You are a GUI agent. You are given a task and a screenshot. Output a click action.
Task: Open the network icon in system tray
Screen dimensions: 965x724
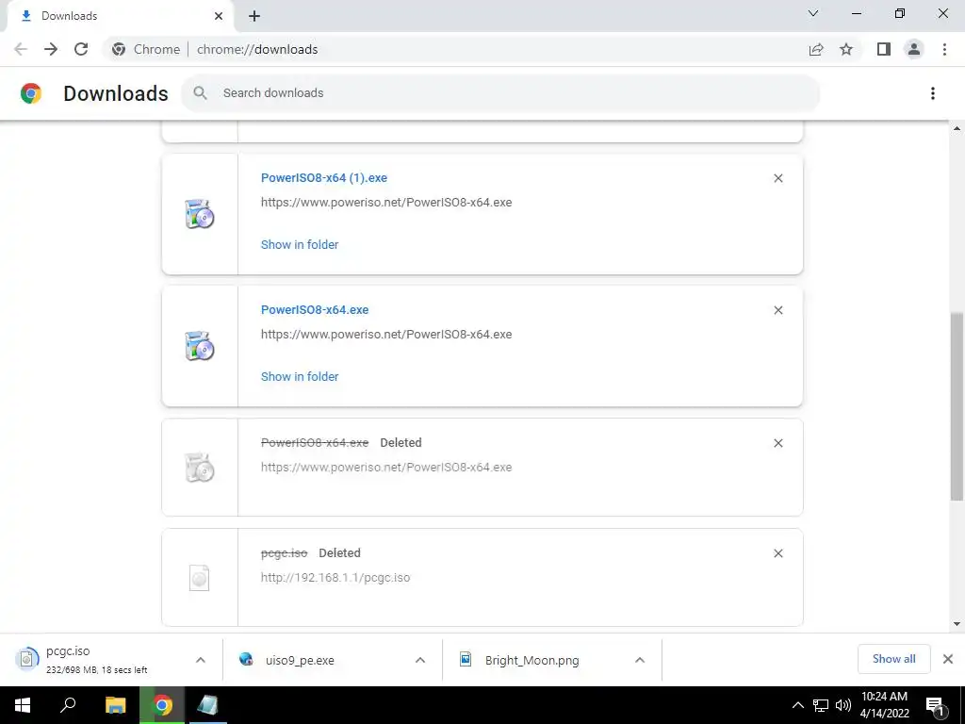click(x=821, y=705)
